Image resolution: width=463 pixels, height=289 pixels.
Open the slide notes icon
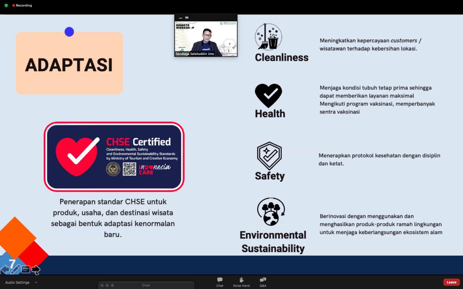(26, 269)
